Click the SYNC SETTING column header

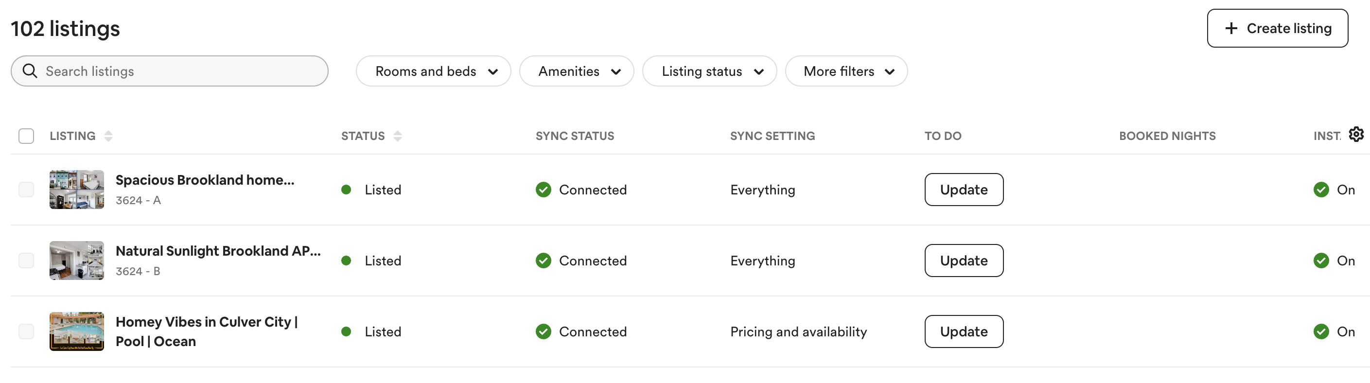[x=772, y=136]
